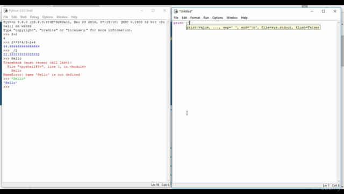
Task: Click the result 22.333333333333332
Action: pyautogui.click(x=21, y=54)
